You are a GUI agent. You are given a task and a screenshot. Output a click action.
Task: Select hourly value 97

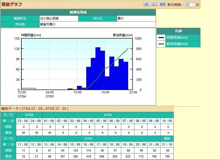click(x=115, y=150)
